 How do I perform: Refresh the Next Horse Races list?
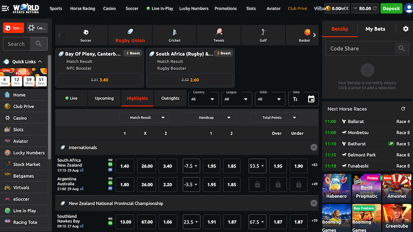[403, 109]
